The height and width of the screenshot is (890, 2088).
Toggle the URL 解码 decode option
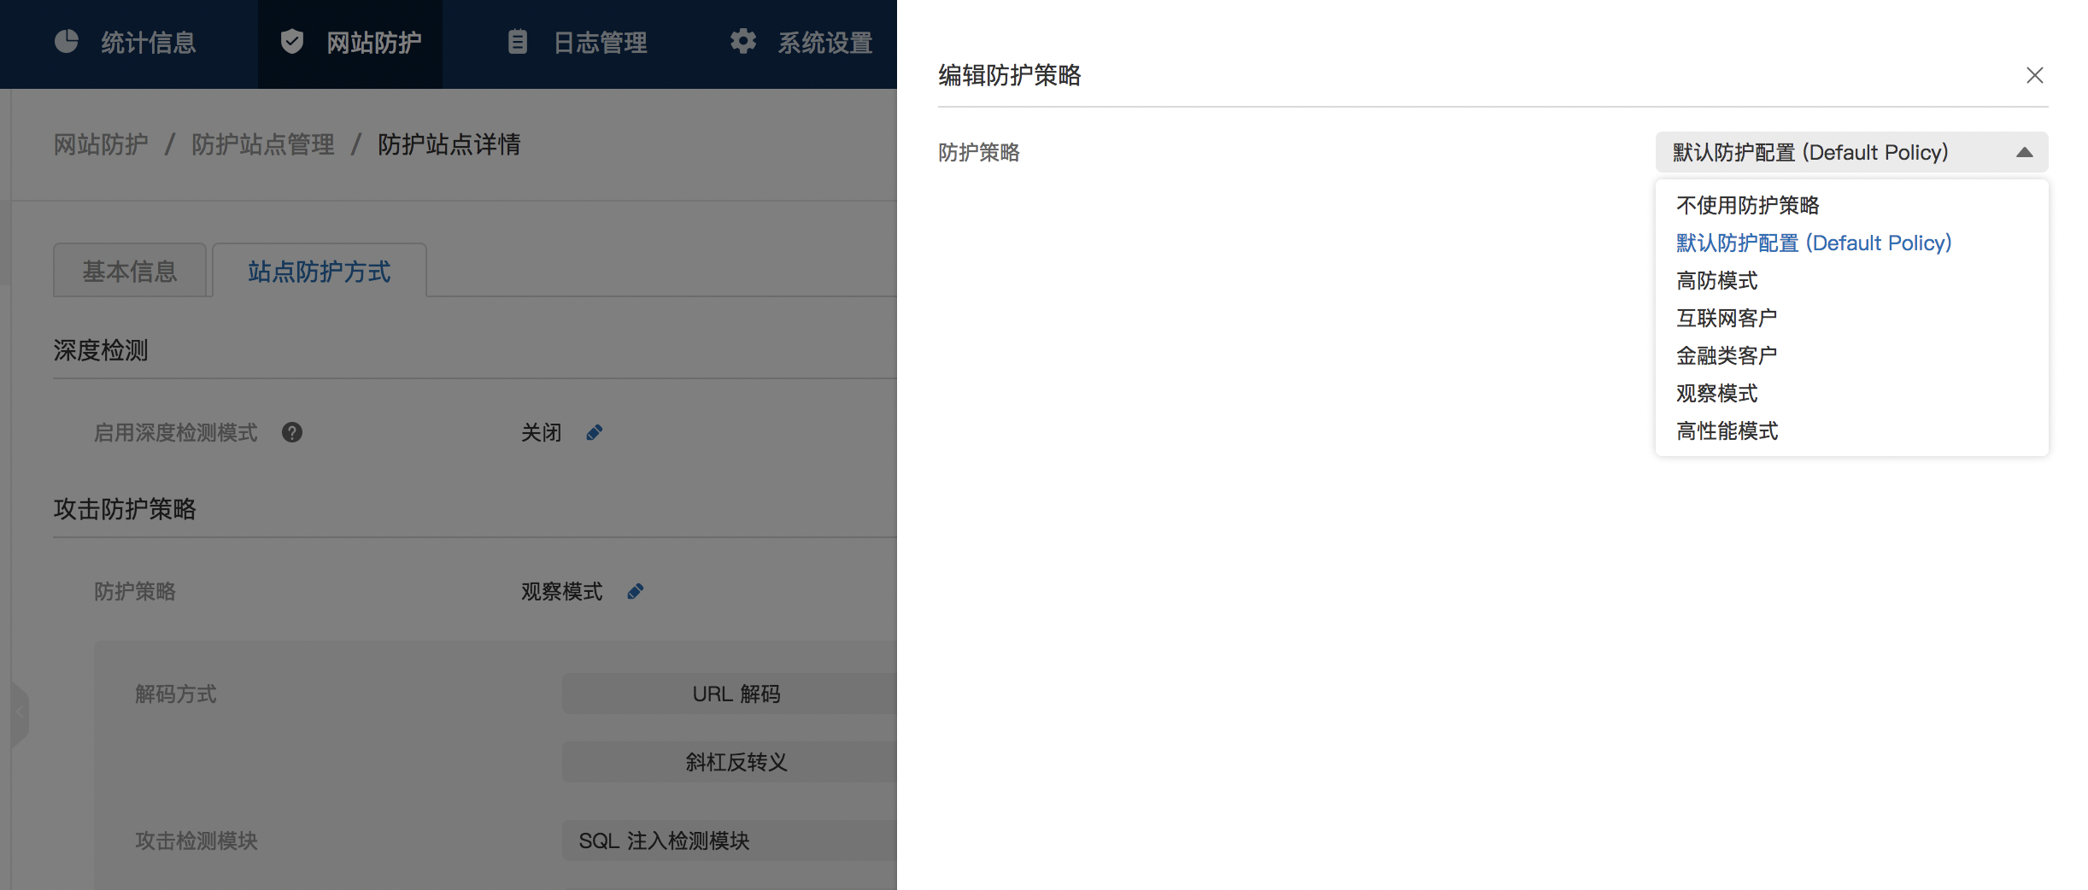point(735,694)
